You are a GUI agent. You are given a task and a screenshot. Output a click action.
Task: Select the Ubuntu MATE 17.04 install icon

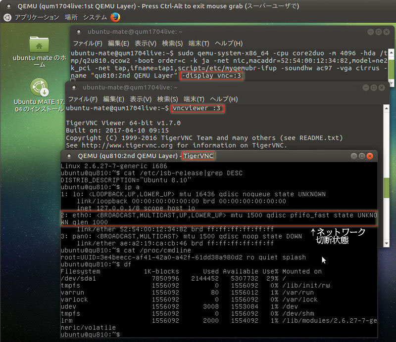coord(39,95)
